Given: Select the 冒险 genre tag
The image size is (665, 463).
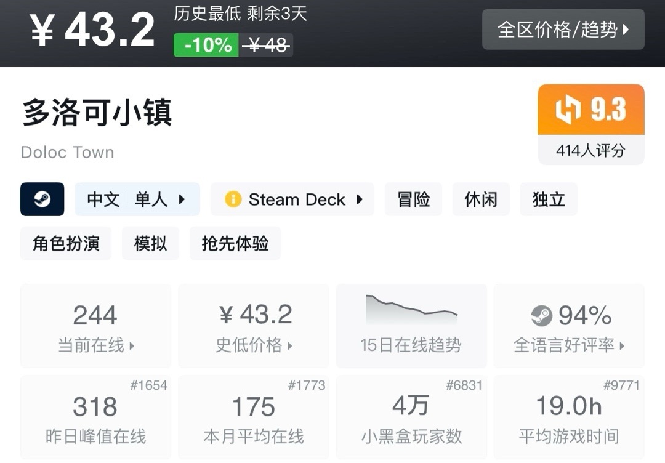Looking at the screenshot, I should coord(414,199).
